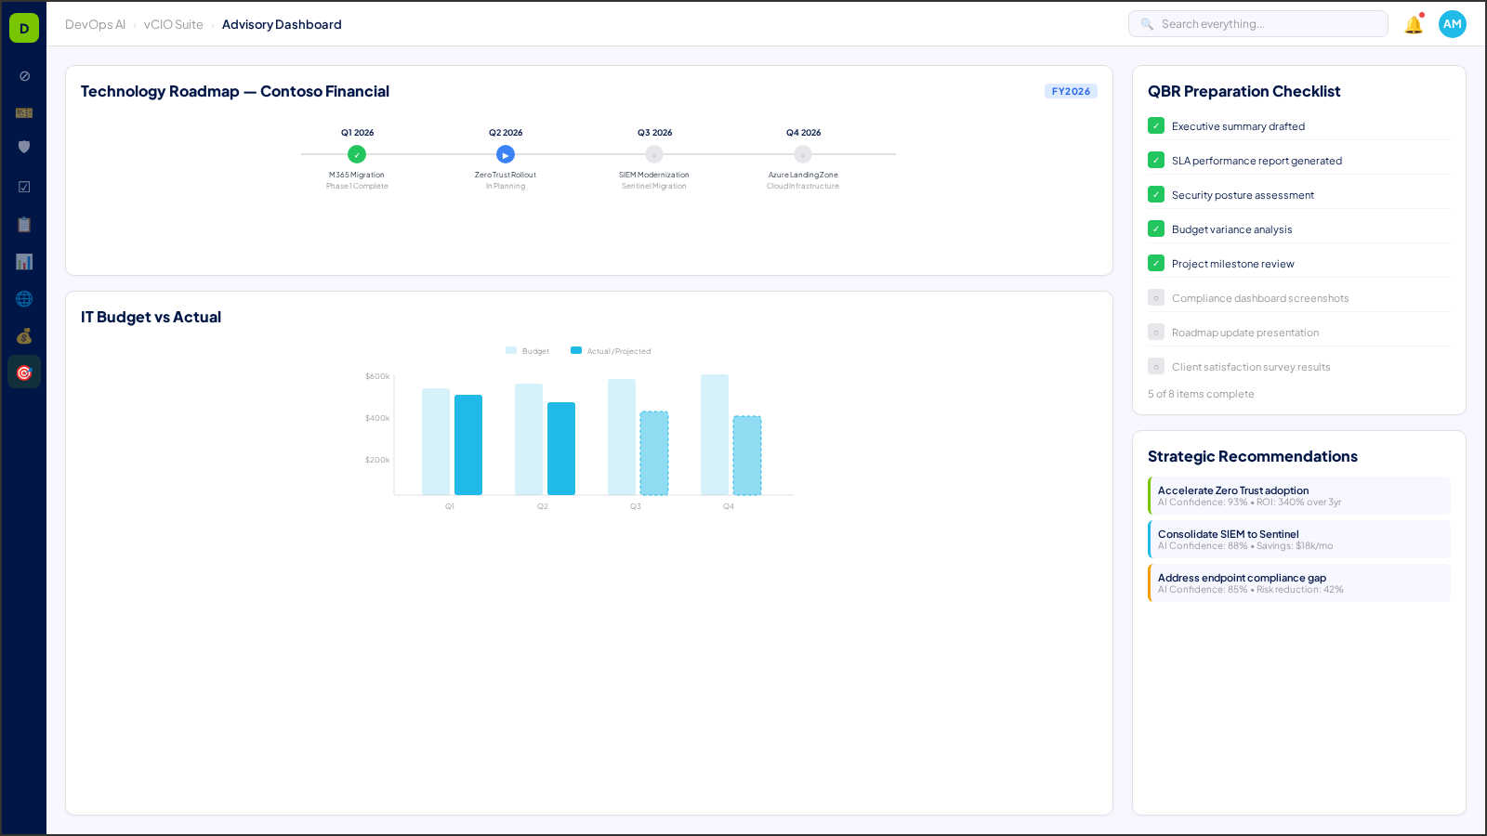The width and height of the screenshot is (1487, 836).
Task: Click the Search everything input field
Action: (1257, 23)
